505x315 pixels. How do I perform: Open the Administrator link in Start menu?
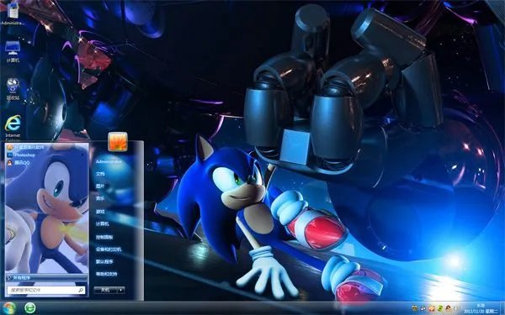[109, 161]
